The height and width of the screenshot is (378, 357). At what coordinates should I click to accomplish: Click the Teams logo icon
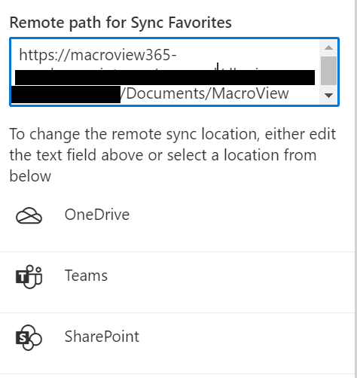29,276
